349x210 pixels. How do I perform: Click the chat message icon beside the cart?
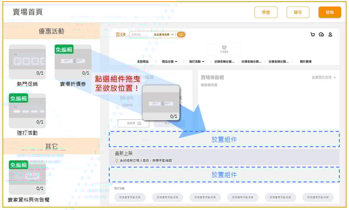[x=321, y=35]
